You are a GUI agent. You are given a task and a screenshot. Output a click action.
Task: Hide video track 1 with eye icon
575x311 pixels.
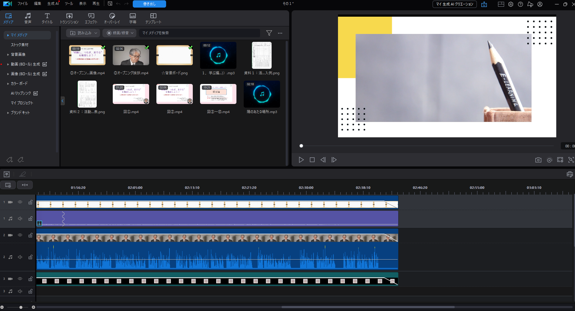coord(20,202)
